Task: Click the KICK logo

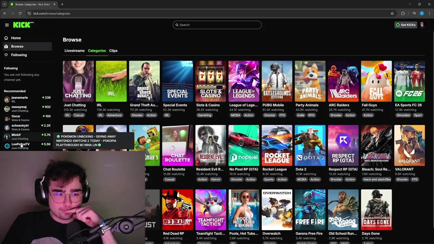Action: pos(23,25)
